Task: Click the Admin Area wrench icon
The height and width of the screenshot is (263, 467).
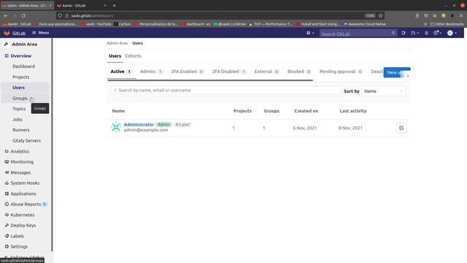Action: [7, 44]
